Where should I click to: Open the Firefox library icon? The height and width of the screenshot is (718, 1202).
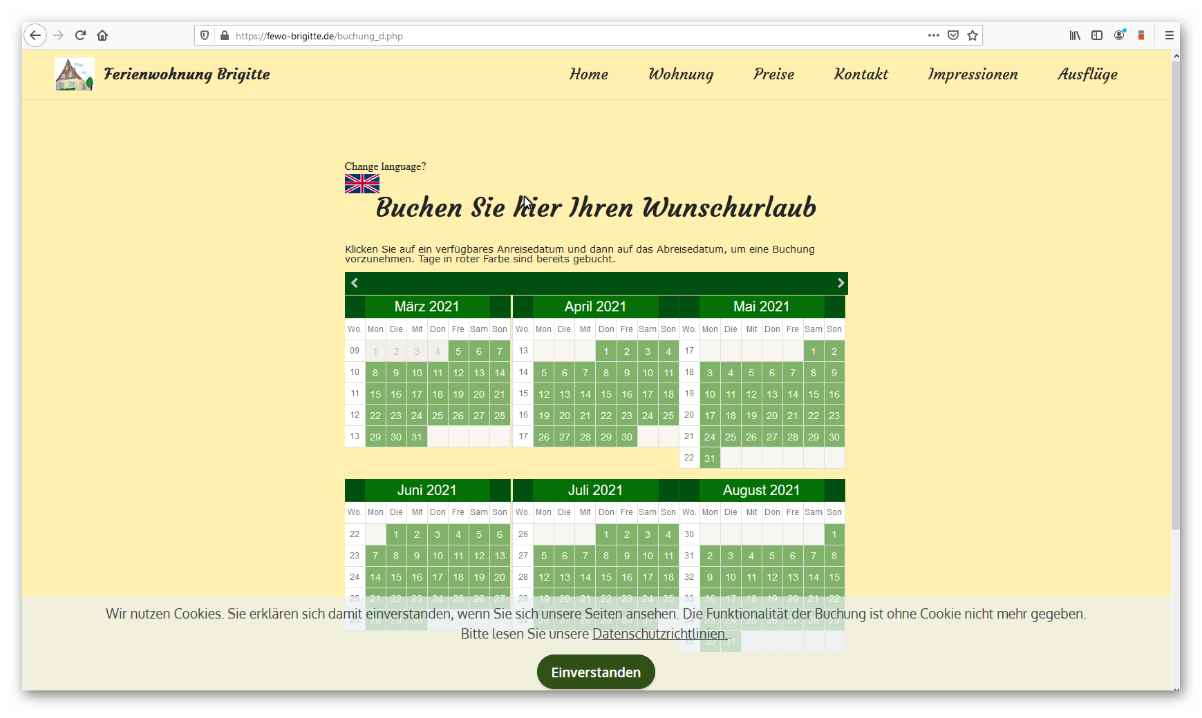coord(1075,35)
